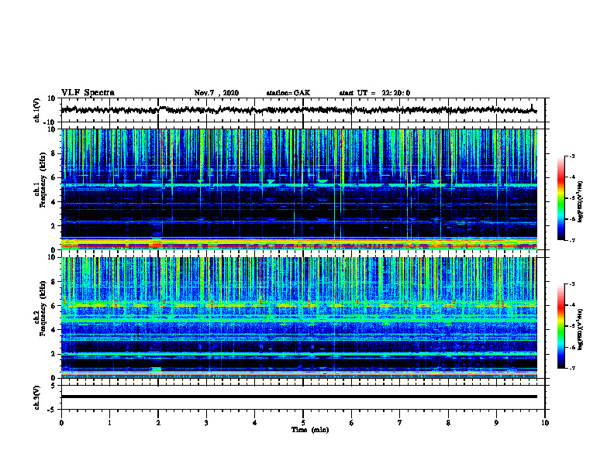Viewport: 614px width, 474px height.
Task: Click the "1" tick on the time axis
Action: tap(109, 423)
